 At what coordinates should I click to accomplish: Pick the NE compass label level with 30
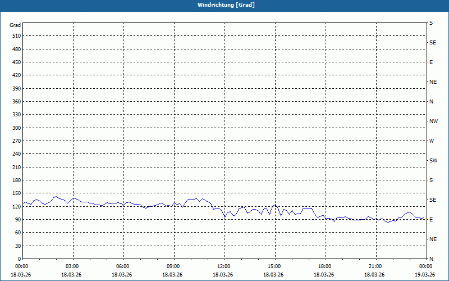(433, 239)
